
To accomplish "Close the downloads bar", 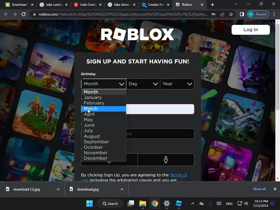I will (275, 189).
